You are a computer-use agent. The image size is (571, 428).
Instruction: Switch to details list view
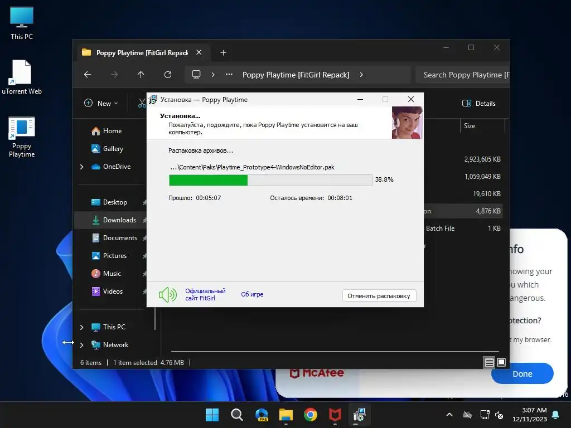tap(489, 362)
